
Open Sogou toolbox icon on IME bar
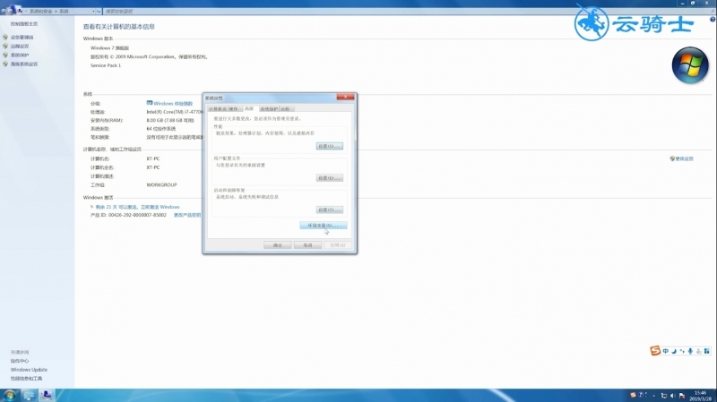pos(707,351)
